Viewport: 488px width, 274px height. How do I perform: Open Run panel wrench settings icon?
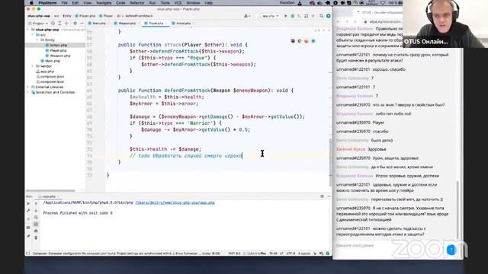28,211
